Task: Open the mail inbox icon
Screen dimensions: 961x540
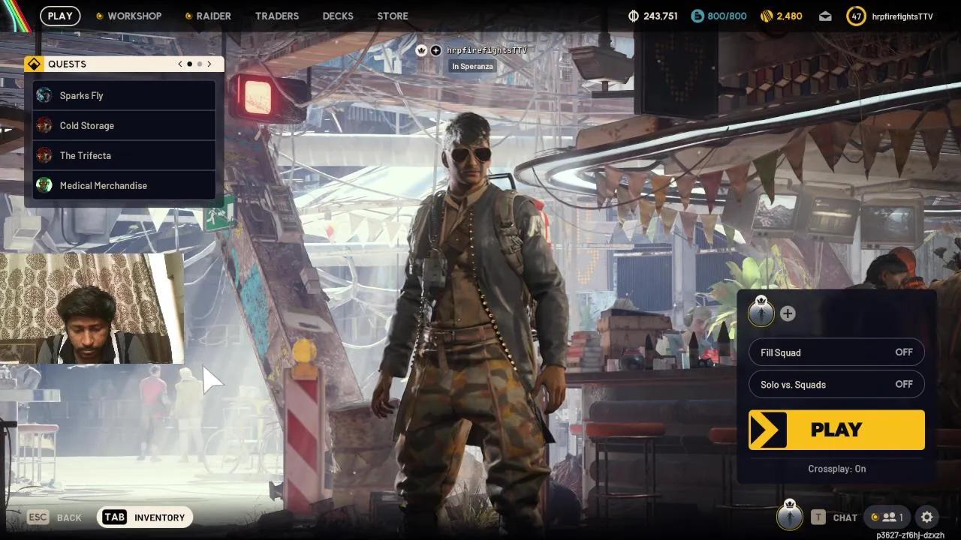Action: [x=824, y=15]
